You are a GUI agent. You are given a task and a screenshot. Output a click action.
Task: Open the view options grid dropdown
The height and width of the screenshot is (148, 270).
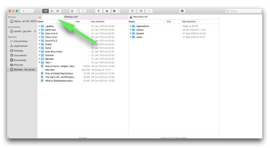(x=74, y=11)
